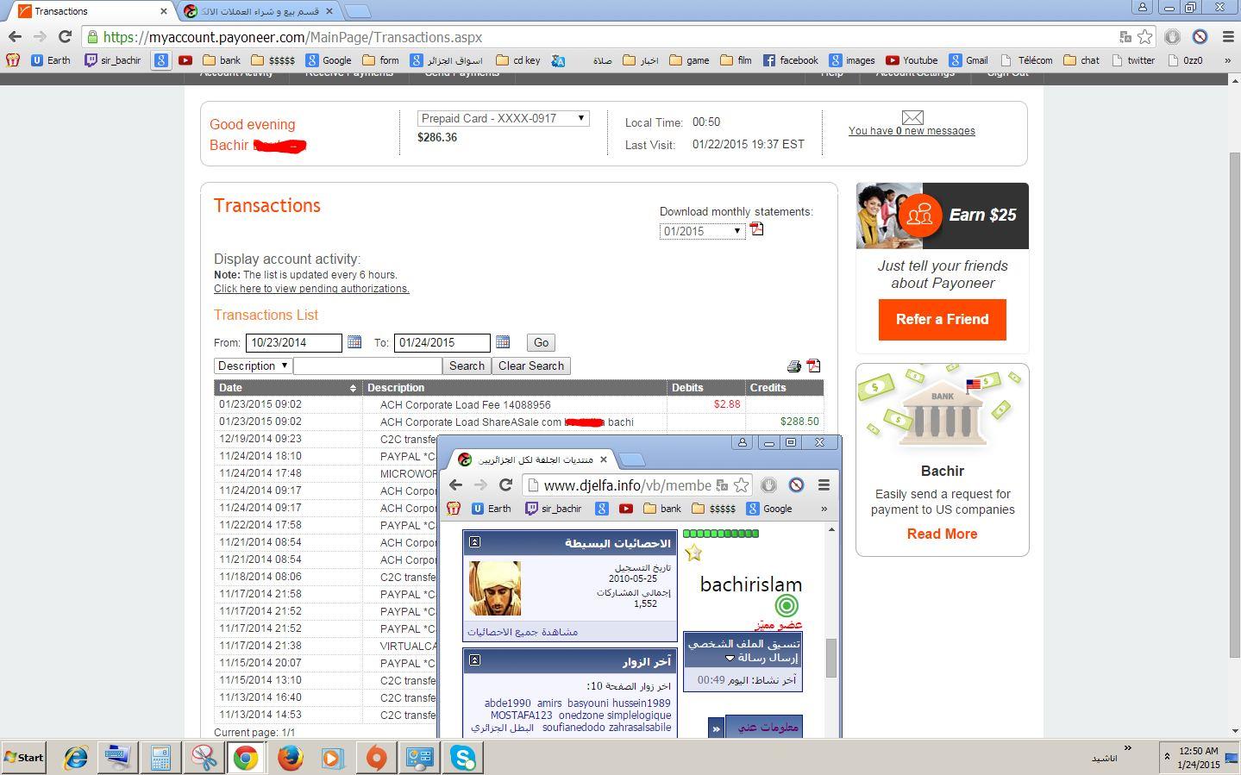Viewport: 1241px width, 775px height.
Task: Click here to view pending authorizations
Action: [x=311, y=289]
